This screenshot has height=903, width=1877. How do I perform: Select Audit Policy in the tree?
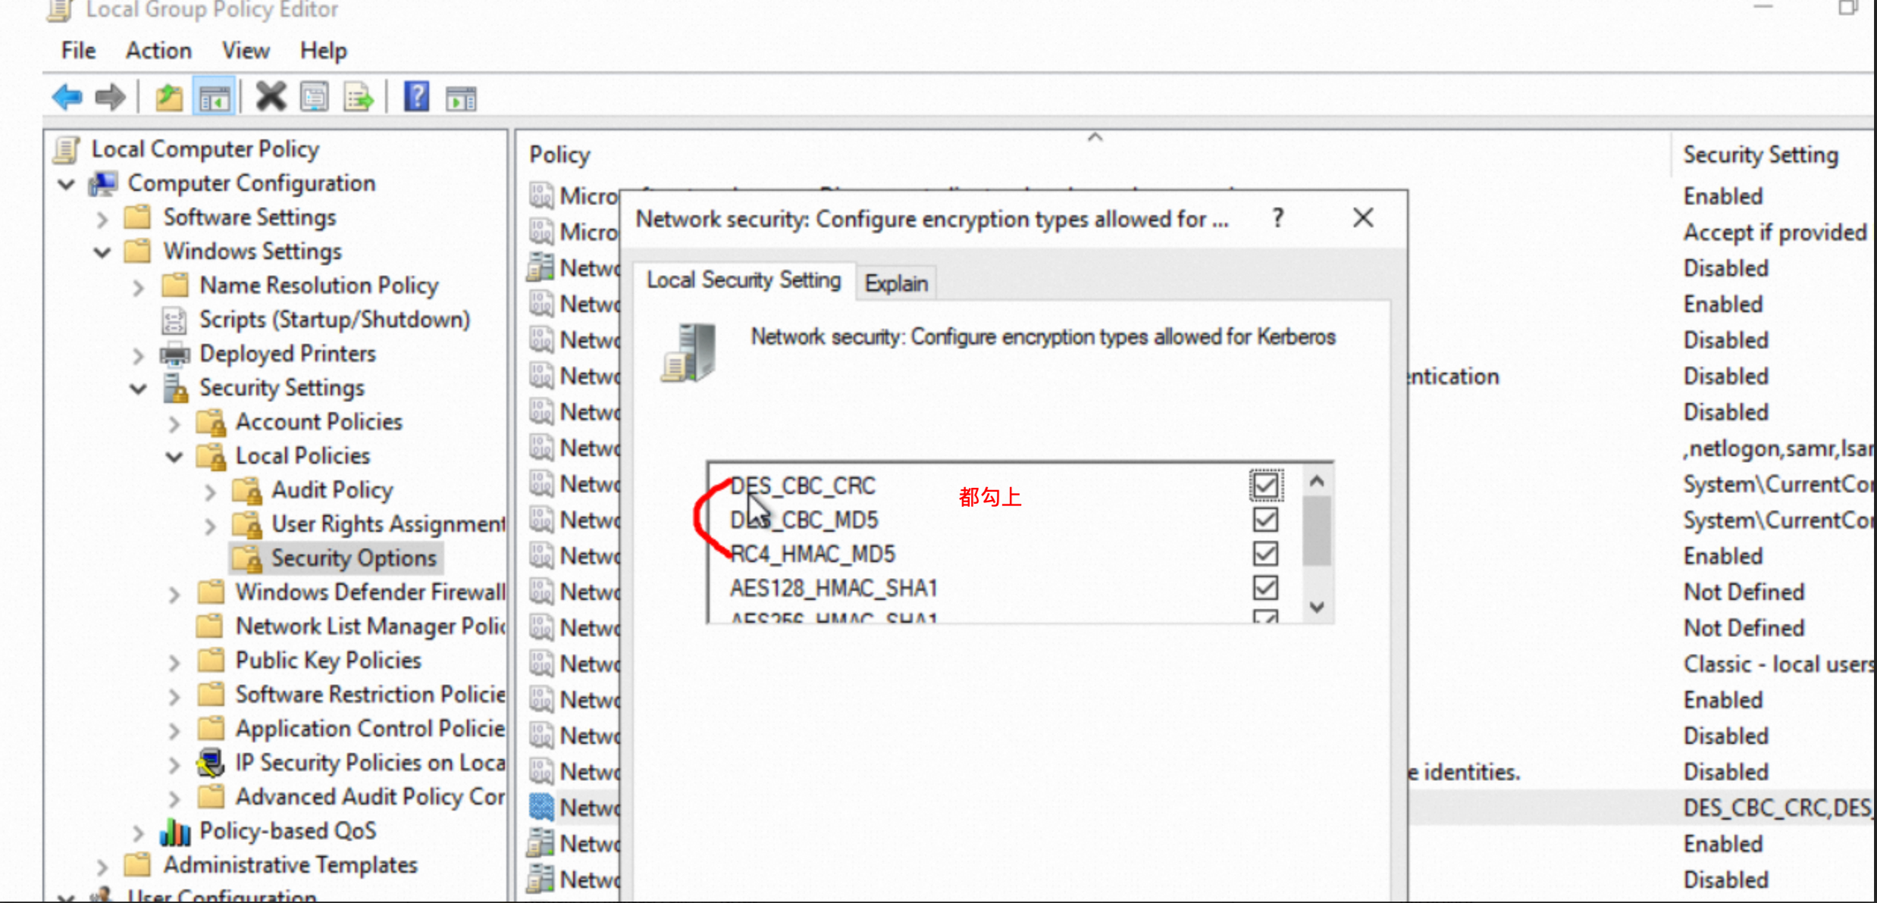coord(331,490)
